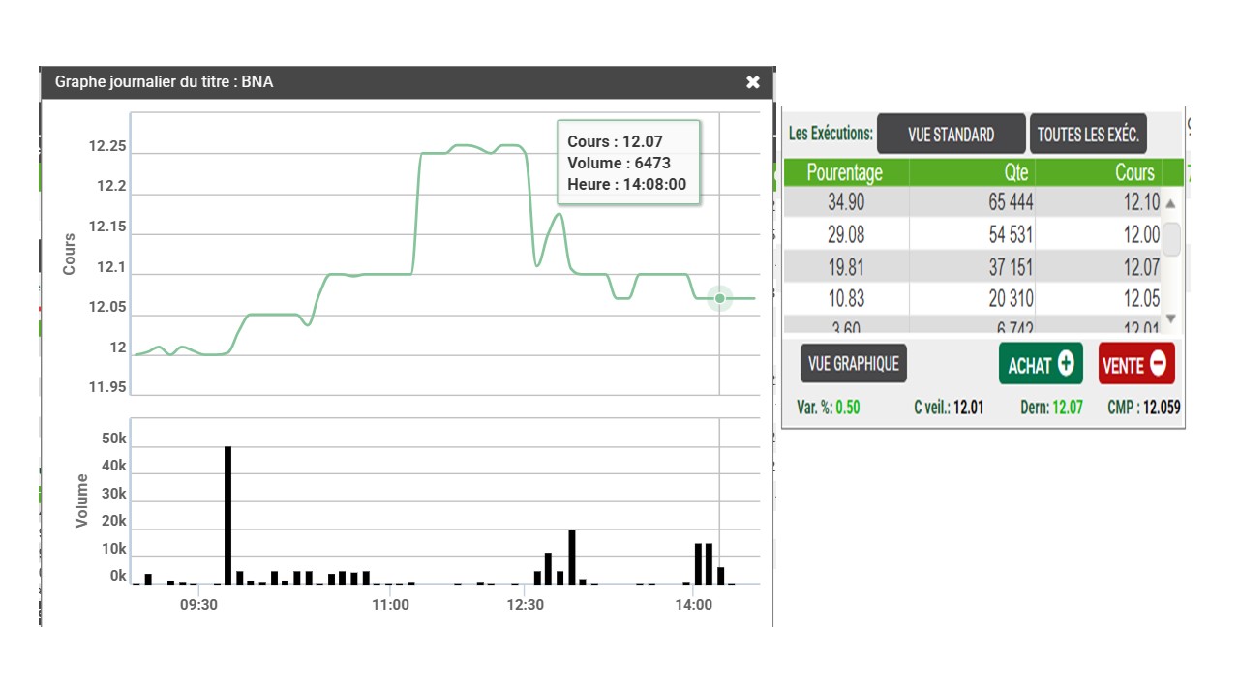
Task: Open the VUE GRAPHIQUE chart view
Action: [x=853, y=364]
